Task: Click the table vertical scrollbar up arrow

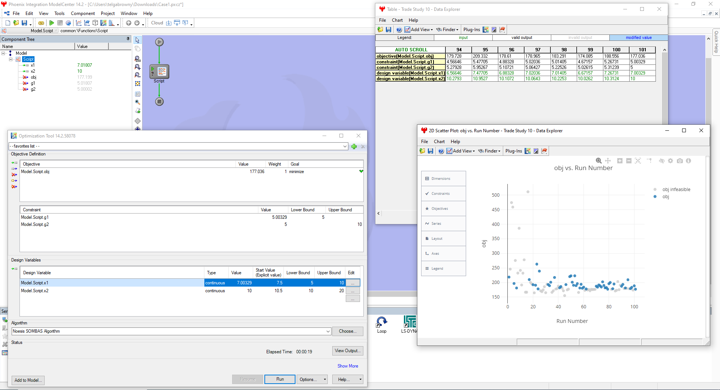Action: pyautogui.click(x=664, y=50)
